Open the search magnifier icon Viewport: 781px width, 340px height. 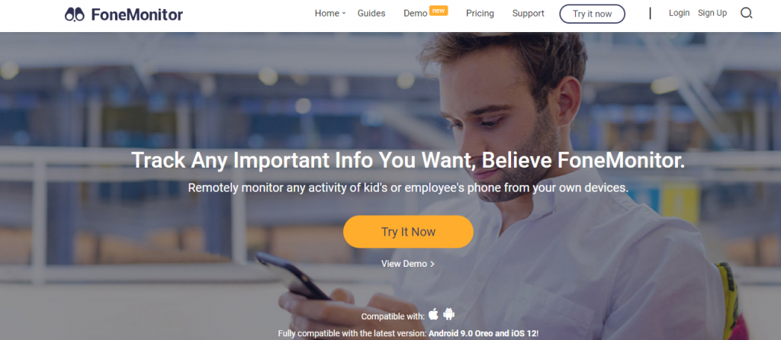[746, 14]
